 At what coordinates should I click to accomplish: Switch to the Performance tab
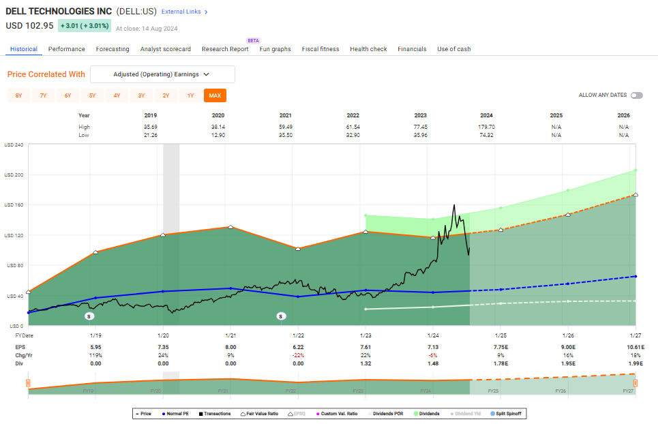(x=67, y=49)
